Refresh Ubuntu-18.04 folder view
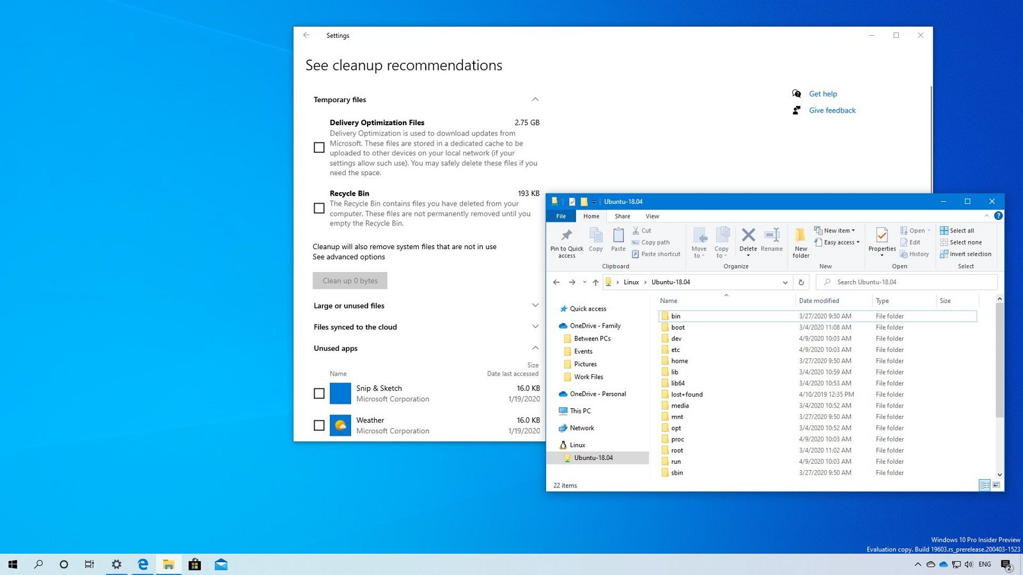1023x575 pixels. tap(801, 282)
